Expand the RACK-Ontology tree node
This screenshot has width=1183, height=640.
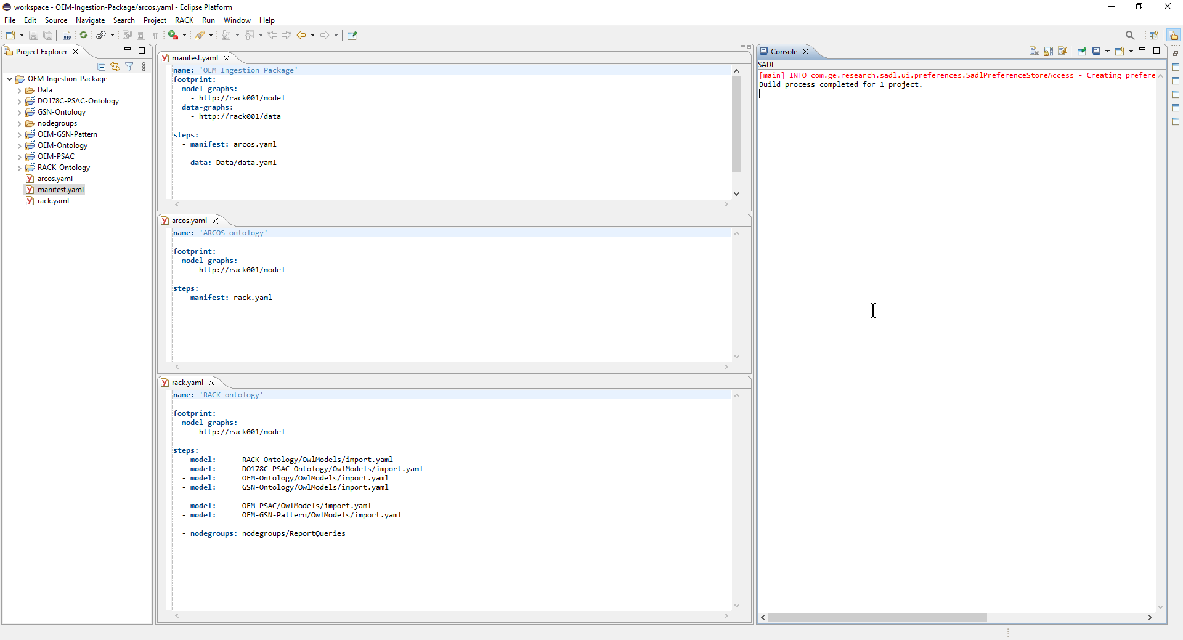click(x=19, y=168)
